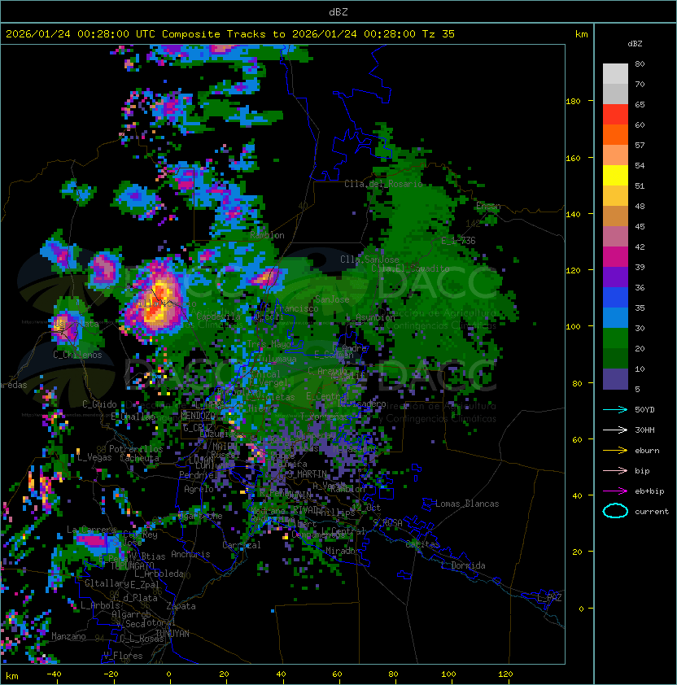Select the yellow eburn arrow symbol
Screen dimensions: 677x685
615,450
